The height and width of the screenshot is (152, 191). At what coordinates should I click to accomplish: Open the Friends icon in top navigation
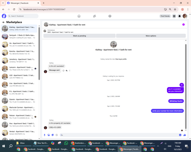pyautogui.click(x=94, y=16)
